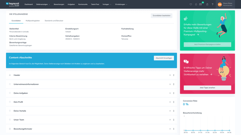Screen dimensions: 241x135
Task: Open the notifications bell
Action: tap(196, 4)
